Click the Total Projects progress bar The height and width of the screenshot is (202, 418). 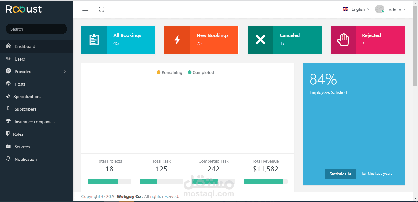click(109, 182)
